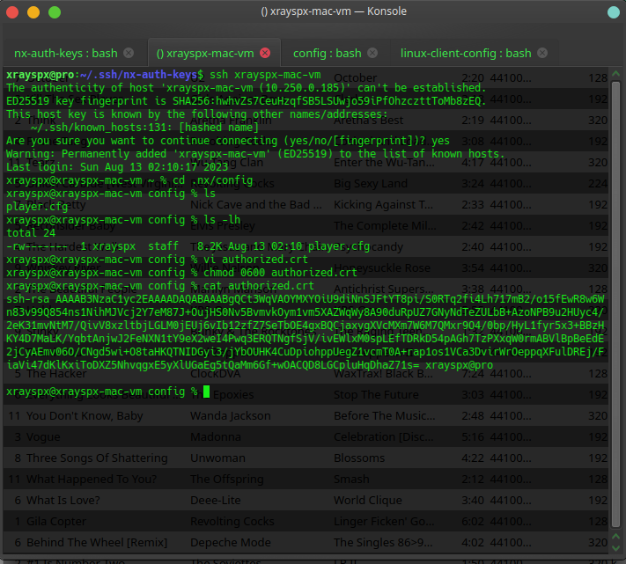Close the nx-auth-keys : bash tab
The image size is (626, 564).
pyautogui.click(x=129, y=53)
